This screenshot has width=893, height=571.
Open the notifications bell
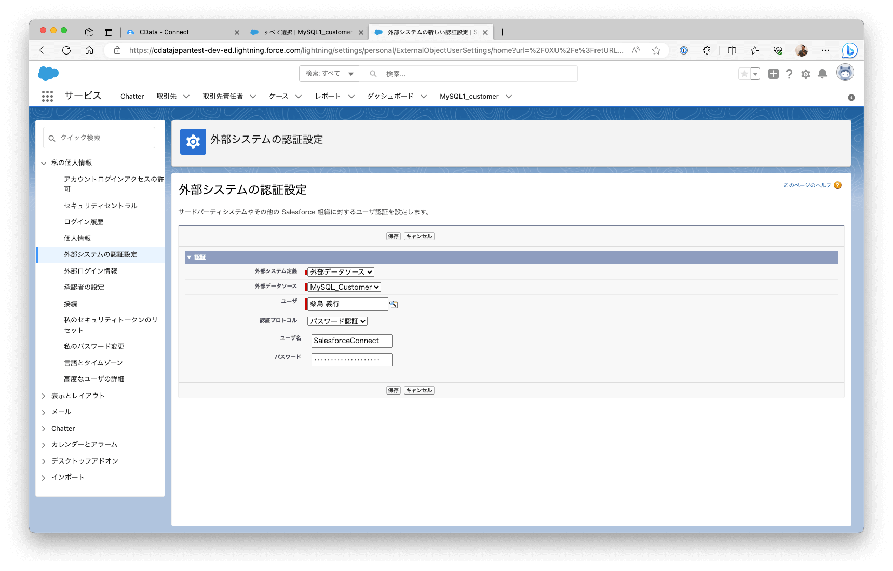(822, 74)
